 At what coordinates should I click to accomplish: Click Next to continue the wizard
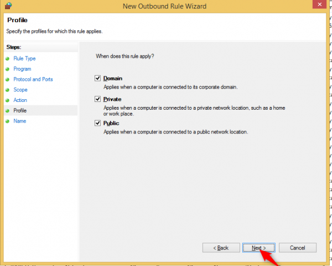pyautogui.click(x=258, y=248)
